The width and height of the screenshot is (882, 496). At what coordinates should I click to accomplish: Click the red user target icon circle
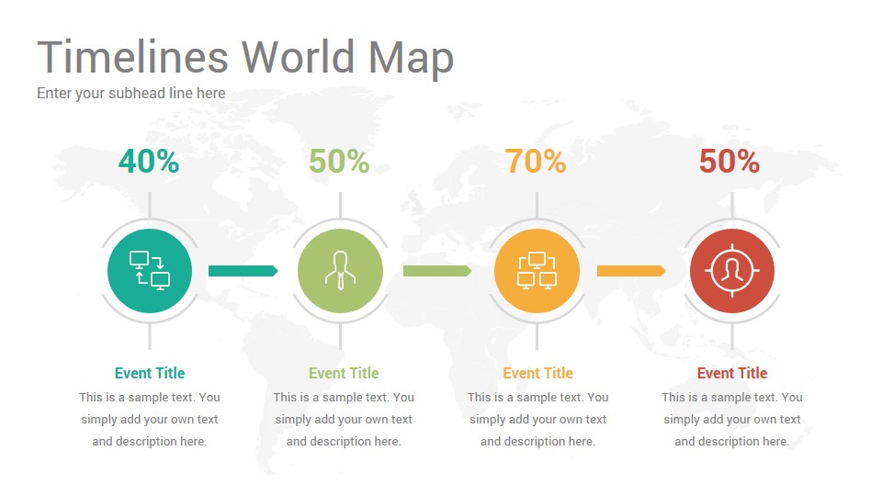click(x=732, y=271)
